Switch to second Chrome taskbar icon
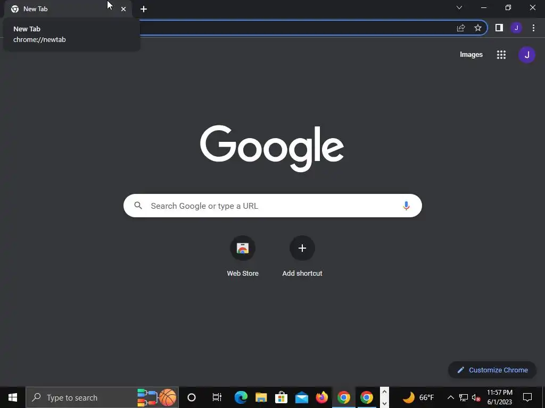The width and height of the screenshot is (545, 408). [x=366, y=397]
